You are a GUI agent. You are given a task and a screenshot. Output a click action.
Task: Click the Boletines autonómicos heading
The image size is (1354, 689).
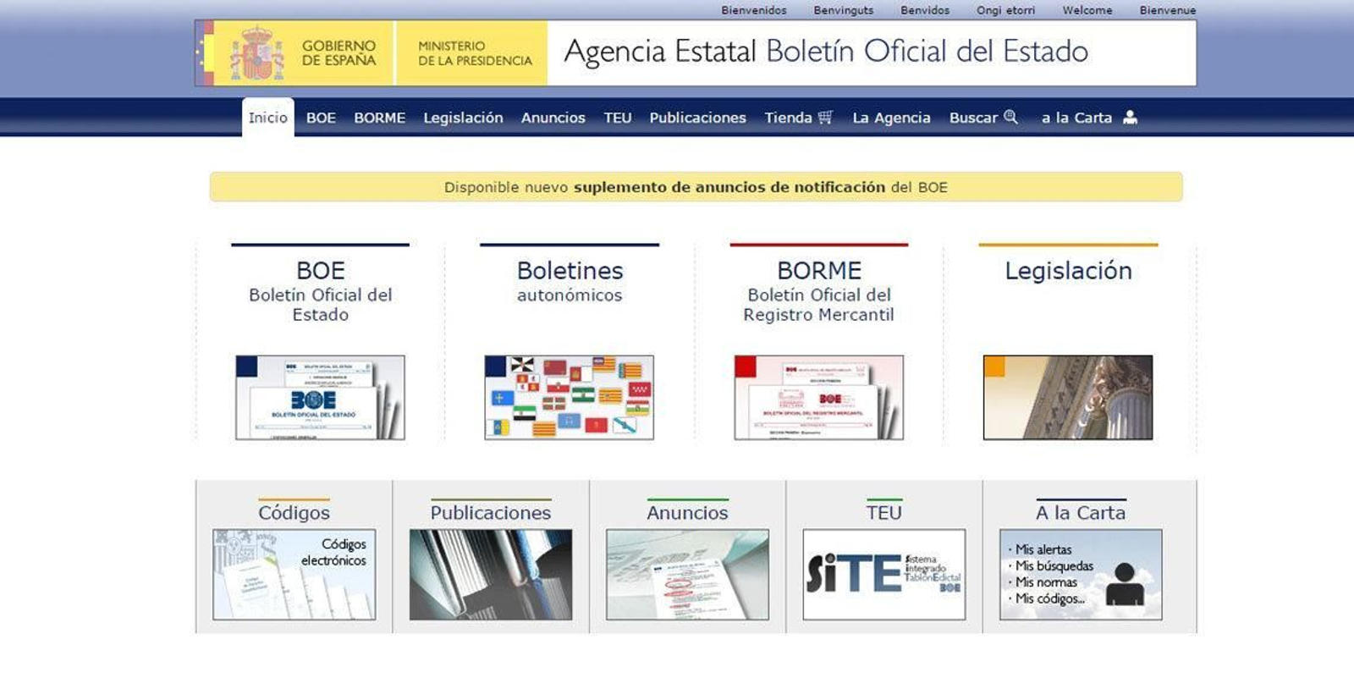[570, 281]
